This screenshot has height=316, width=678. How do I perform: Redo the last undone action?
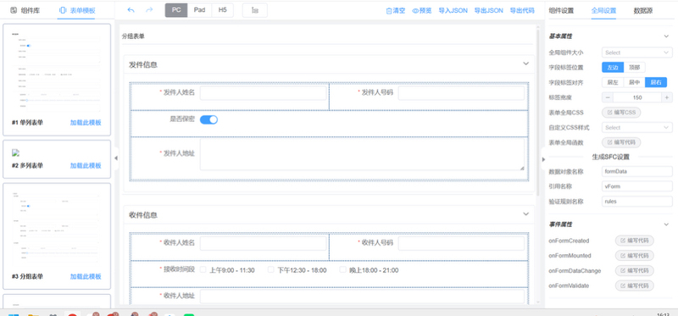point(149,10)
